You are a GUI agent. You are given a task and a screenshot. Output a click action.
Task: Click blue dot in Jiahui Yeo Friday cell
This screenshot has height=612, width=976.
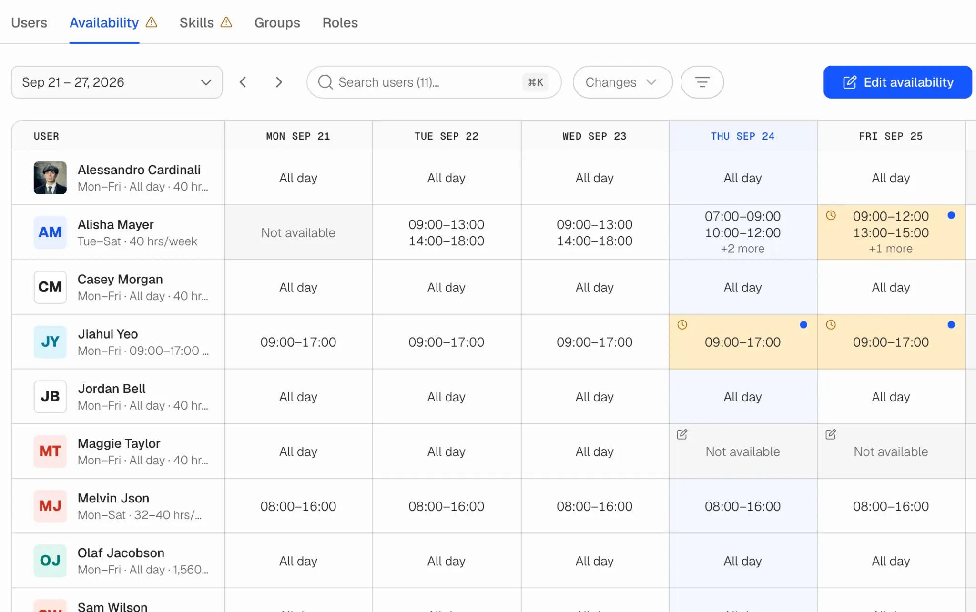[x=951, y=325]
